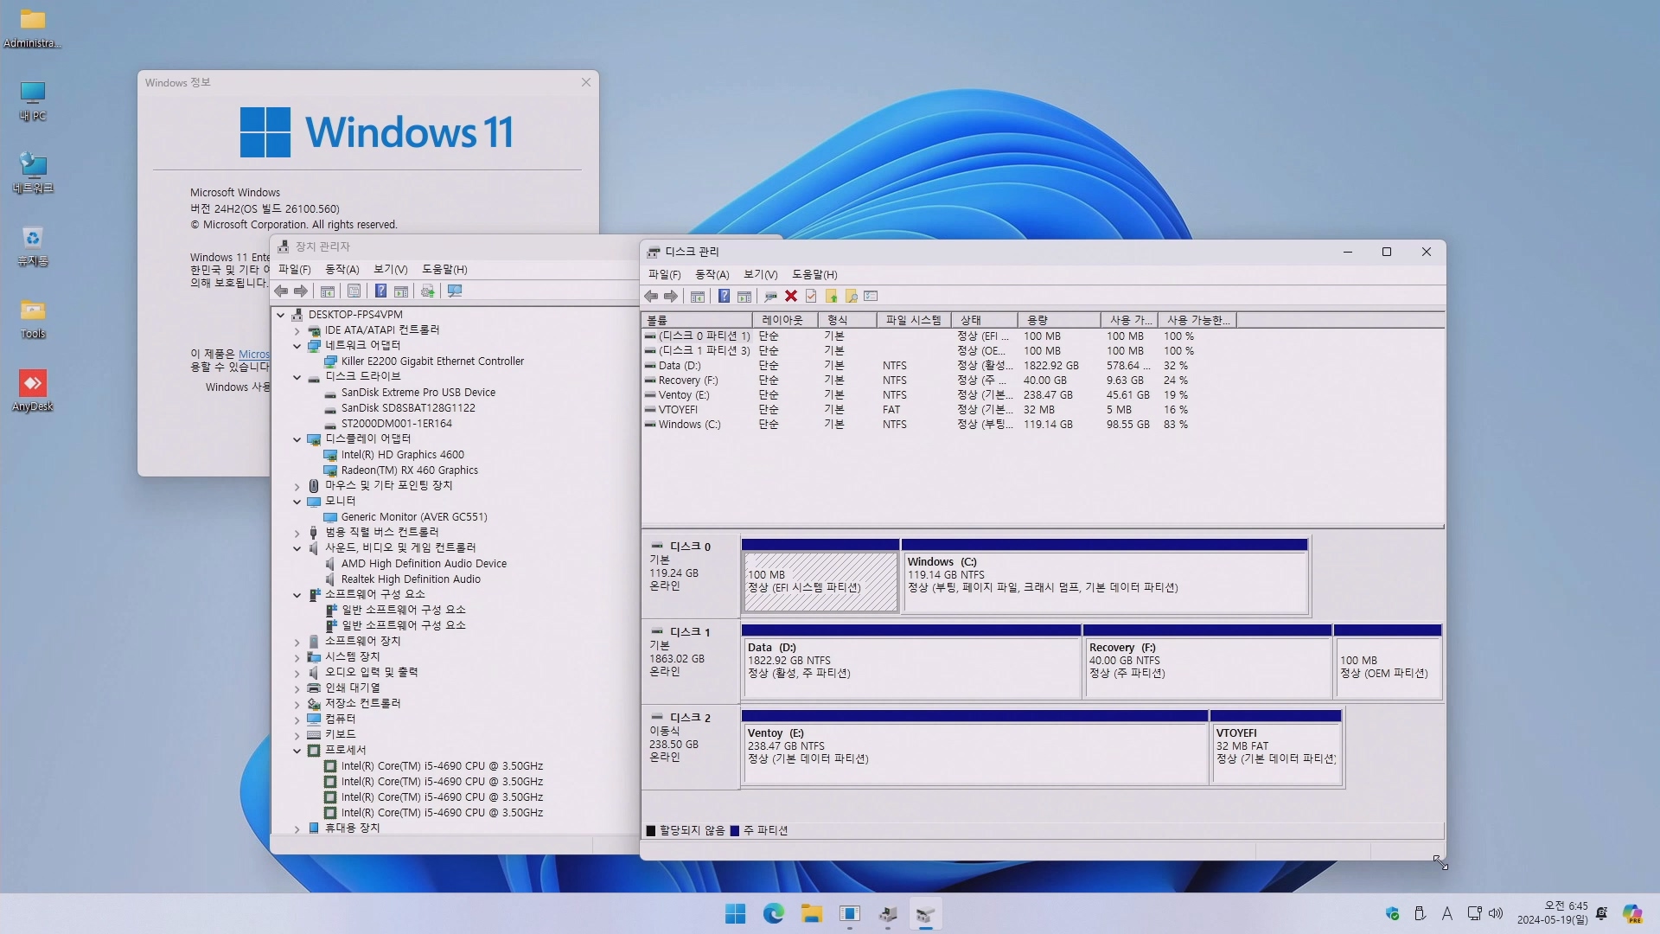Click the scan for hardware changes icon in Device Manager
Screen dimensions: 1660x934
(455, 291)
